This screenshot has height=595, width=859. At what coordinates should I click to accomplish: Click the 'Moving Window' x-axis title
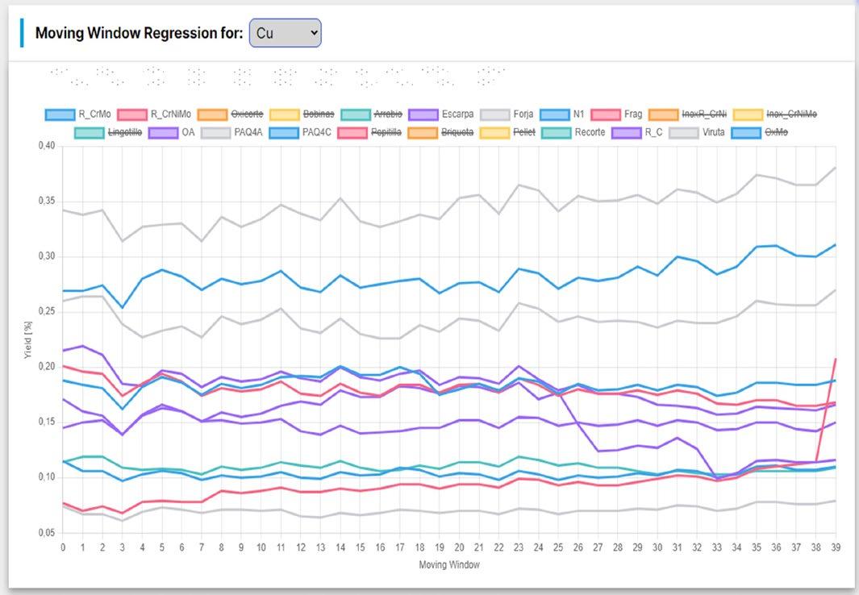tap(449, 565)
